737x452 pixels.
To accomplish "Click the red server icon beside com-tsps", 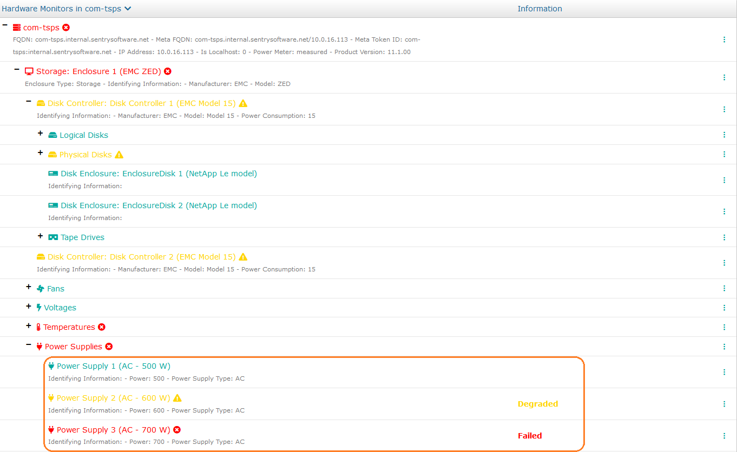I will 17,28.
